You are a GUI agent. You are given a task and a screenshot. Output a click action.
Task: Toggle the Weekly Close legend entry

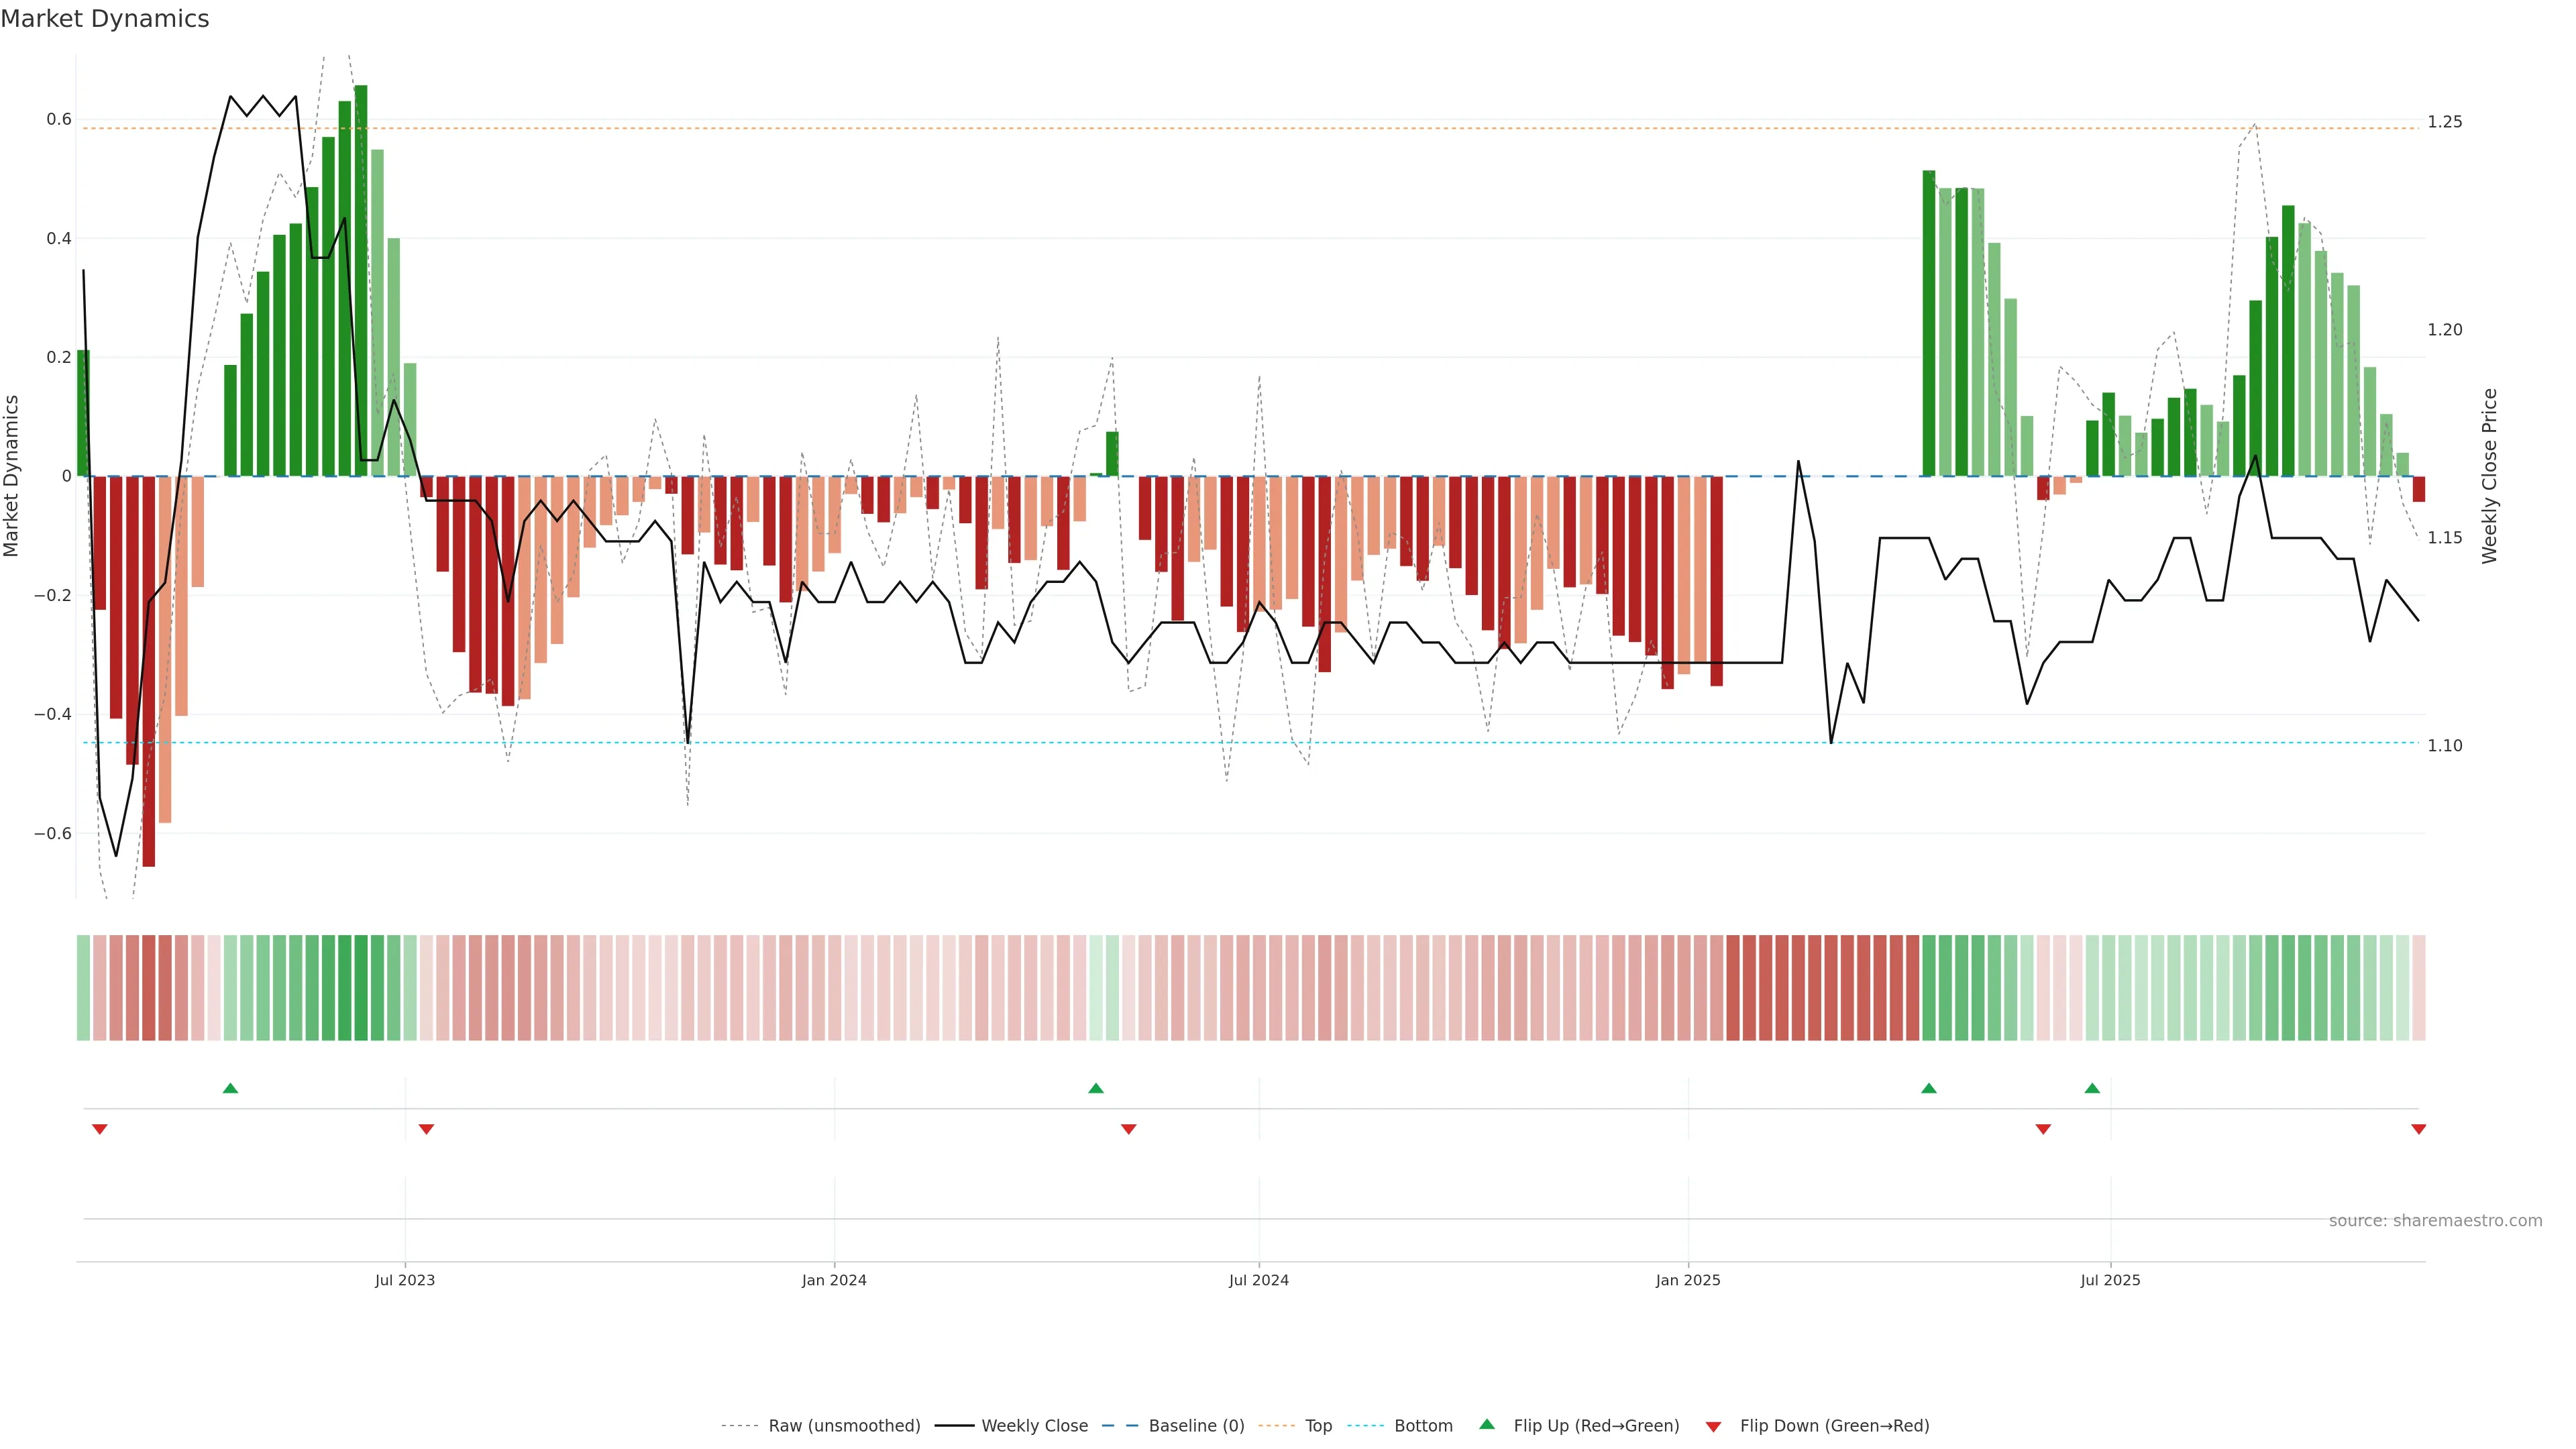click(1034, 1426)
